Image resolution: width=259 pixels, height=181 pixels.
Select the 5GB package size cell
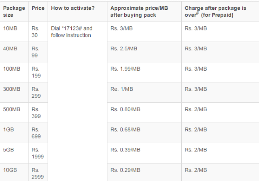[8, 150]
